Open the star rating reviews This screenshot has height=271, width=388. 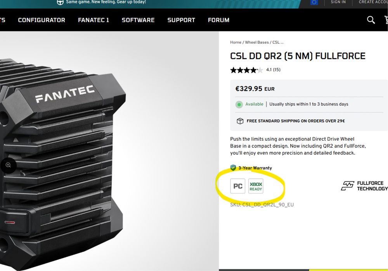[x=255, y=70]
